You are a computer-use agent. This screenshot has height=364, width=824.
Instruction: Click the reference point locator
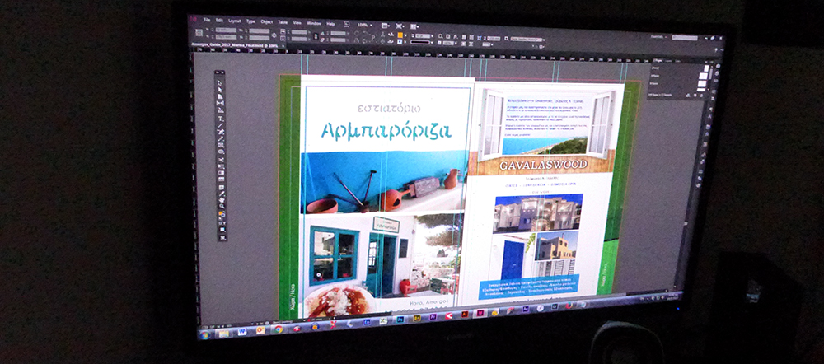(x=199, y=33)
